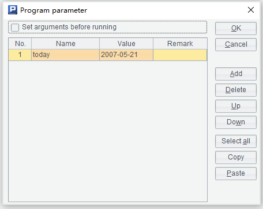Select the Remark column header
Image resolution: width=263 pixels, height=209 pixels.
click(180, 44)
